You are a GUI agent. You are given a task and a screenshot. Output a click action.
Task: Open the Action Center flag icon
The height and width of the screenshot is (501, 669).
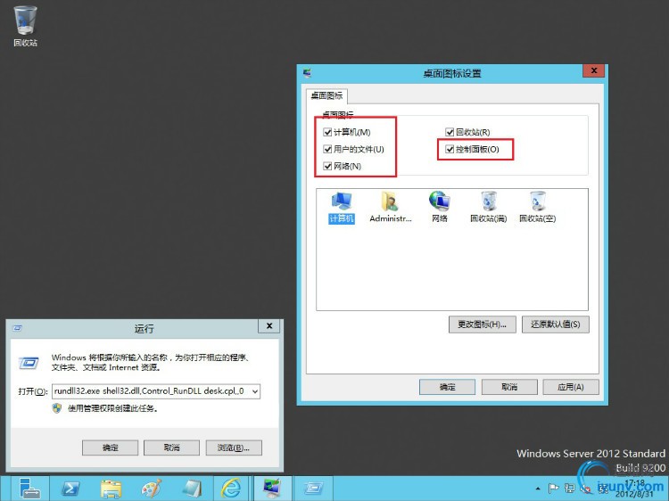(553, 489)
